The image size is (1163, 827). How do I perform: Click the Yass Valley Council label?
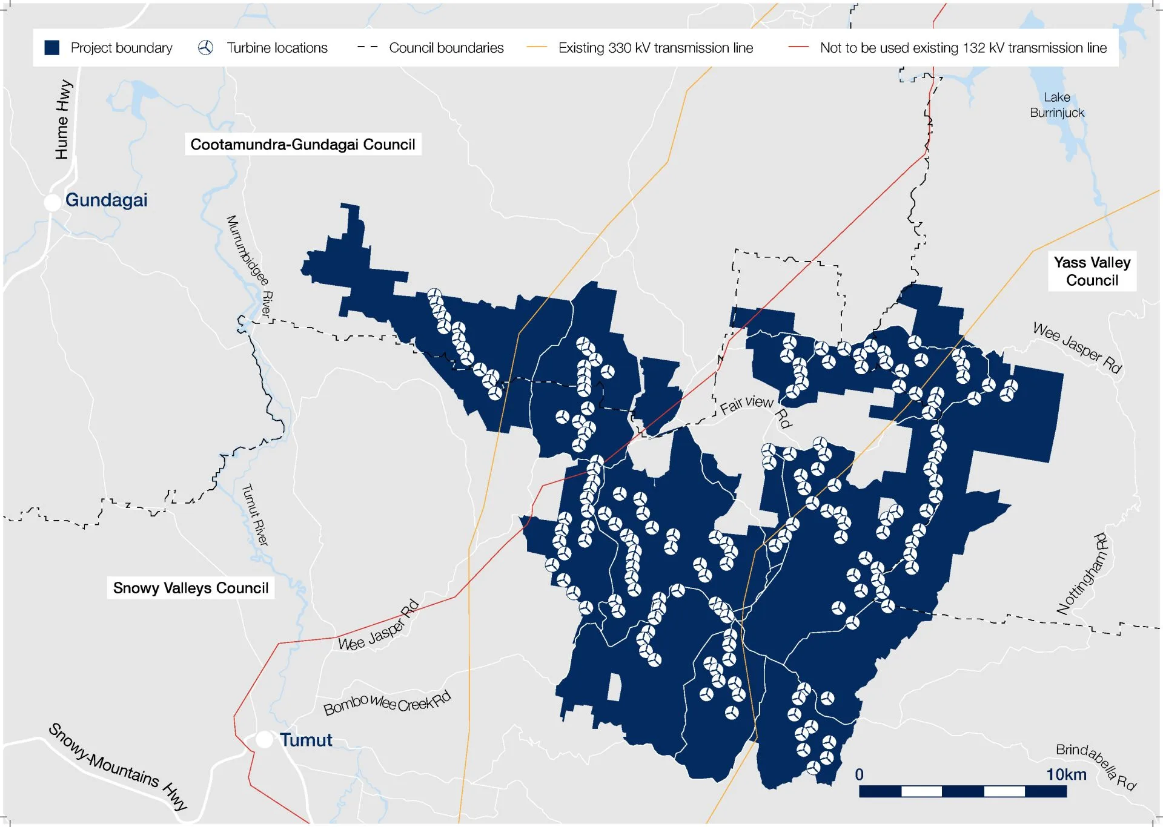(1092, 271)
